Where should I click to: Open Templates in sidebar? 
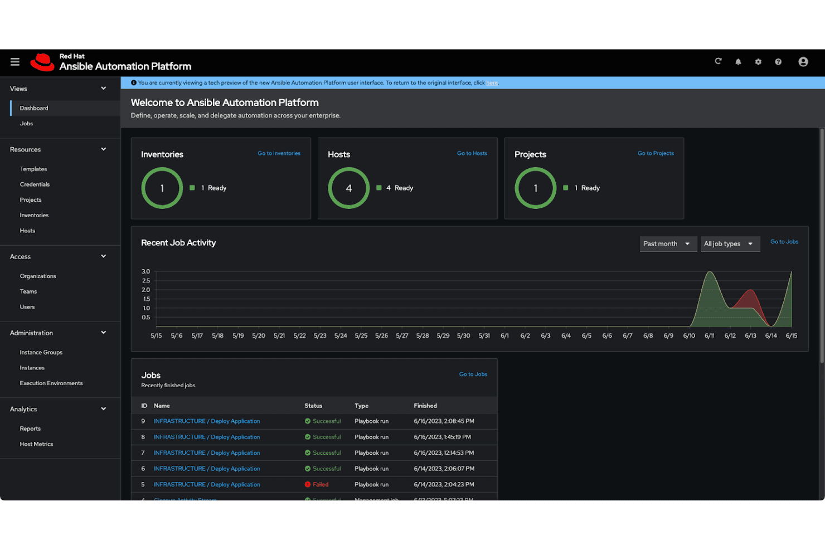[33, 169]
